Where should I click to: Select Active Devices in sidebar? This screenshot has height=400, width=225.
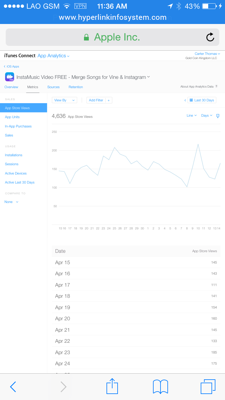pos(16,173)
